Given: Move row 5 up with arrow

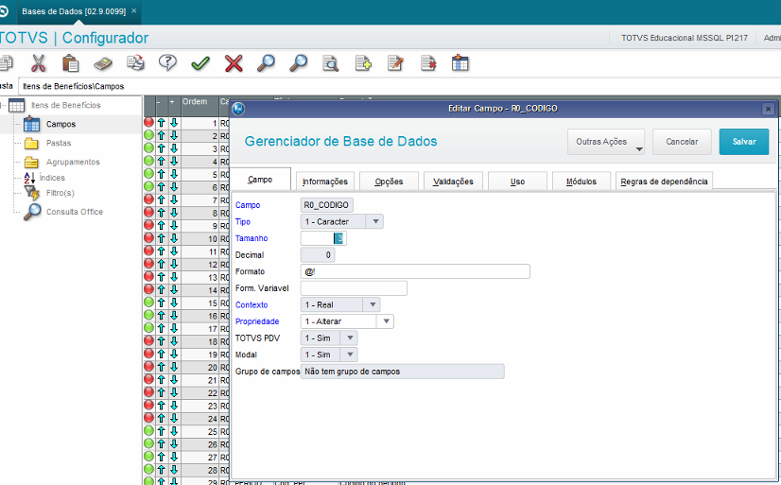Looking at the screenshot, I should pos(162,174).
